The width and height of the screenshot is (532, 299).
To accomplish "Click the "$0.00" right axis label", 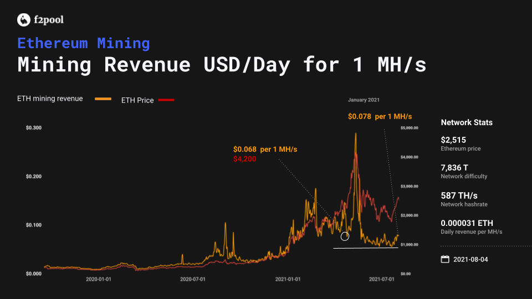I will 406,274.
